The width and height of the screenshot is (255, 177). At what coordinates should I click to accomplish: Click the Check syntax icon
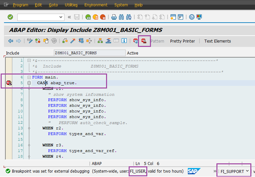pos(65,41)
